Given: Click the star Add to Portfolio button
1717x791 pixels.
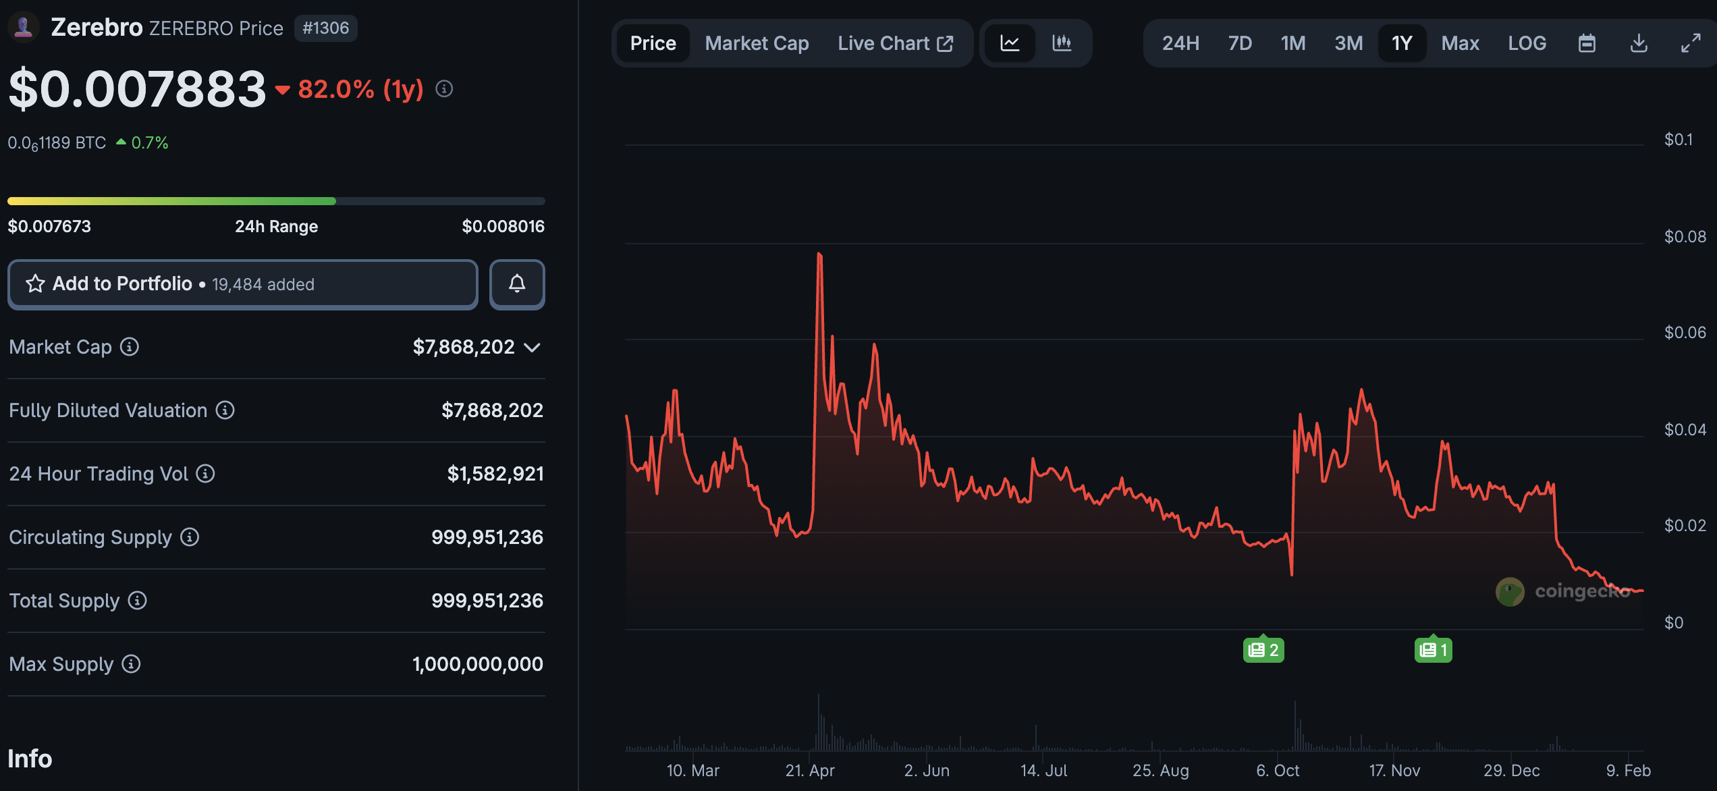Looking at the screenshot, I should [x=243, y=284].
